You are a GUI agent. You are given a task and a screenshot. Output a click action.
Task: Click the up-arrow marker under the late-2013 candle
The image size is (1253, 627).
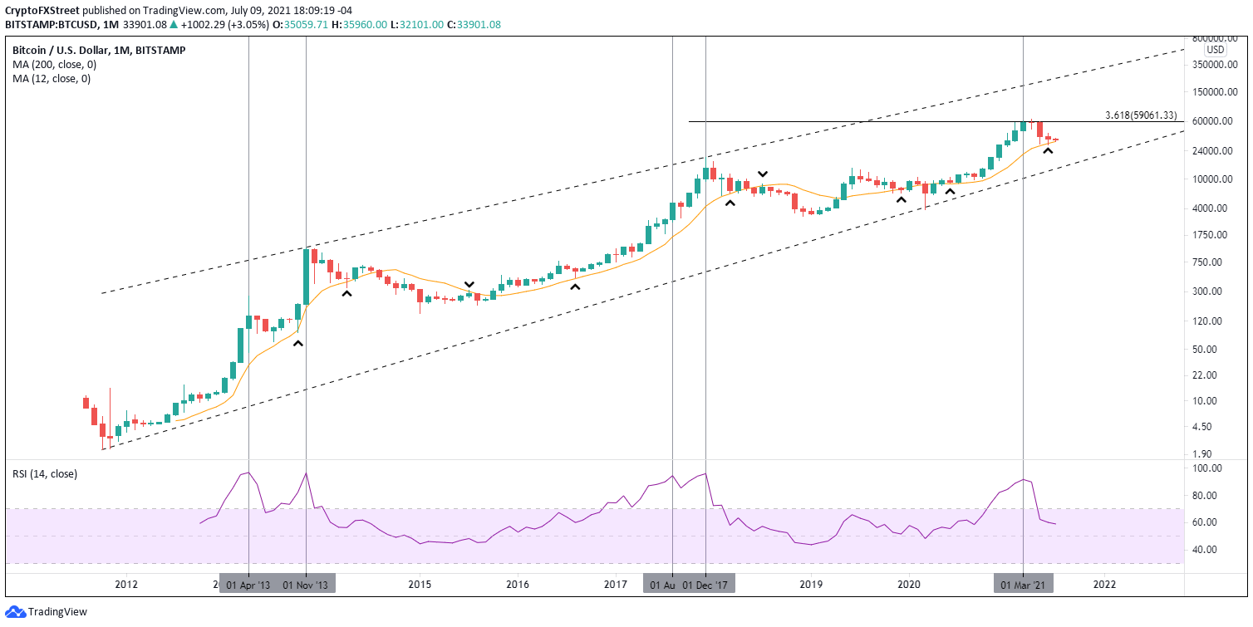297,343
